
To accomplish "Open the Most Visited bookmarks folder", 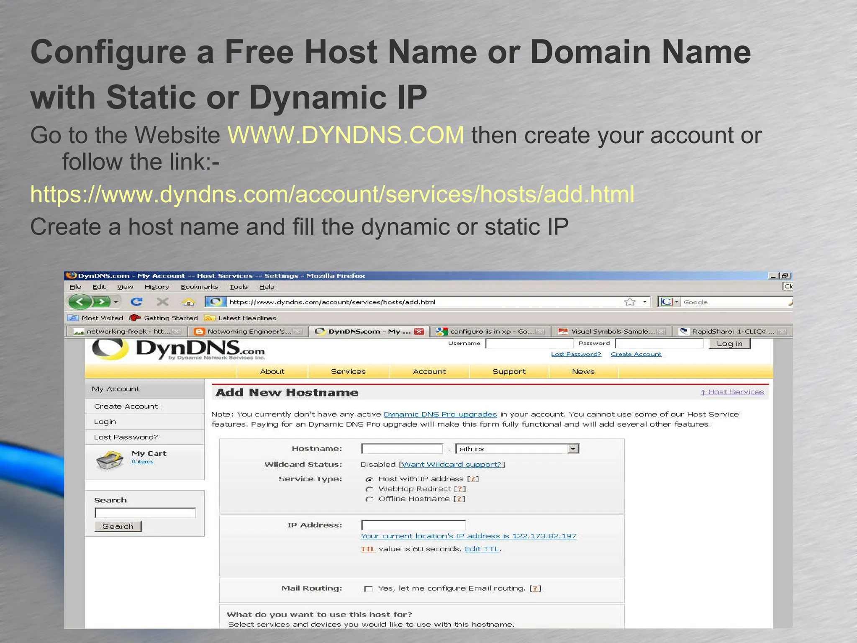I will (x=96, y=318).
